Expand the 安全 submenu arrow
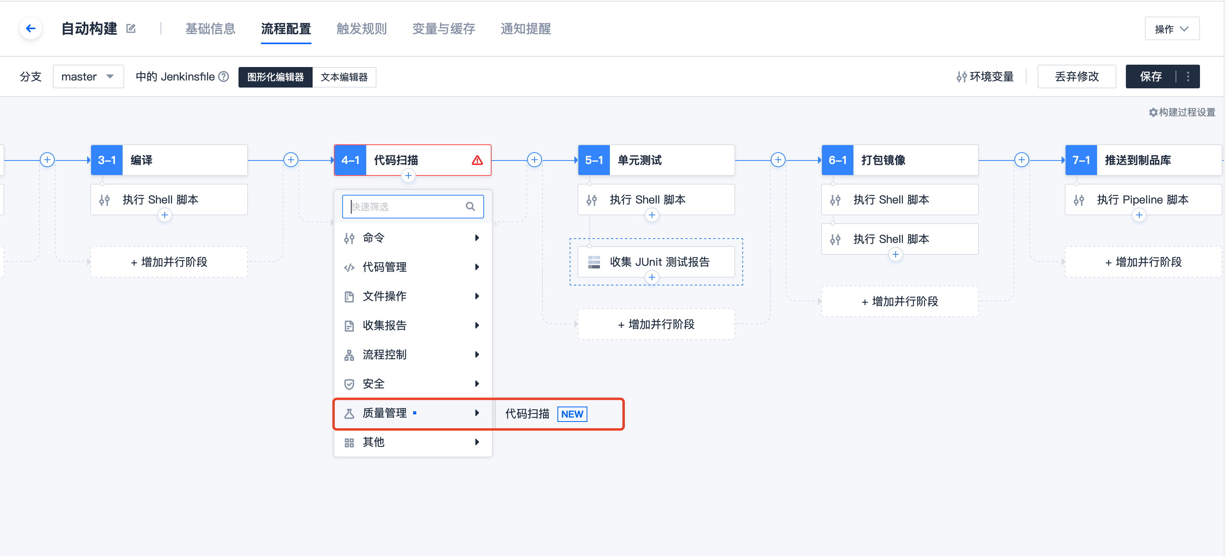 [477, 384]
